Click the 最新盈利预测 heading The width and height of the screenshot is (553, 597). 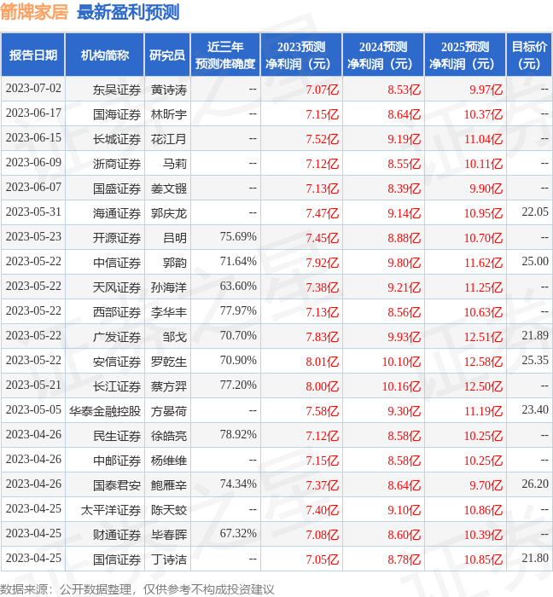coord(128,12)
